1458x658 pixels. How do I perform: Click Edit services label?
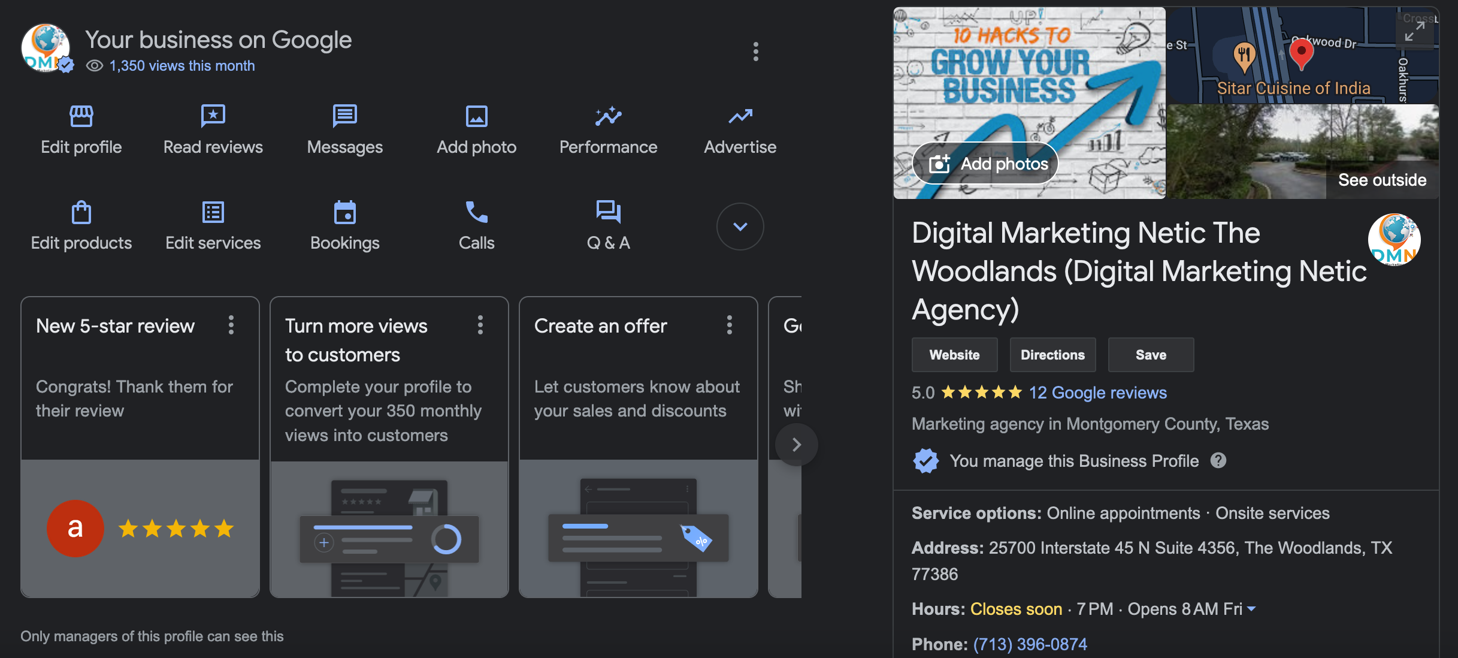(213, 243)
